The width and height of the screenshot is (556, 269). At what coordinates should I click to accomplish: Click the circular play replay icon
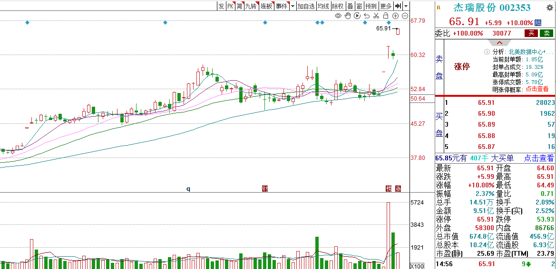[358, 16]
